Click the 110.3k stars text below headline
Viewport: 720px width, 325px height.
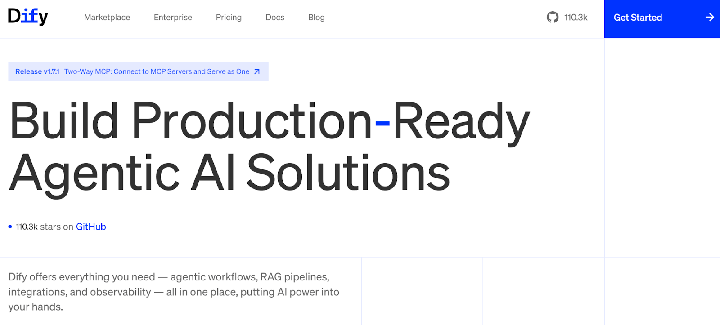click(44, 227)
